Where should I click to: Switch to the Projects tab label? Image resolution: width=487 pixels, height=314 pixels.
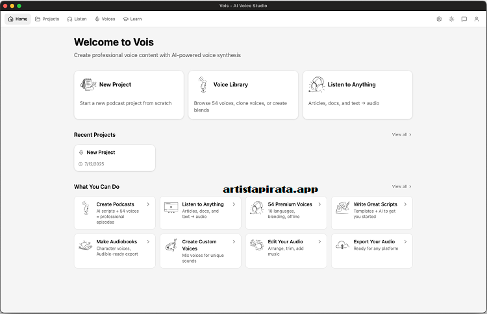tap(51, 19)
